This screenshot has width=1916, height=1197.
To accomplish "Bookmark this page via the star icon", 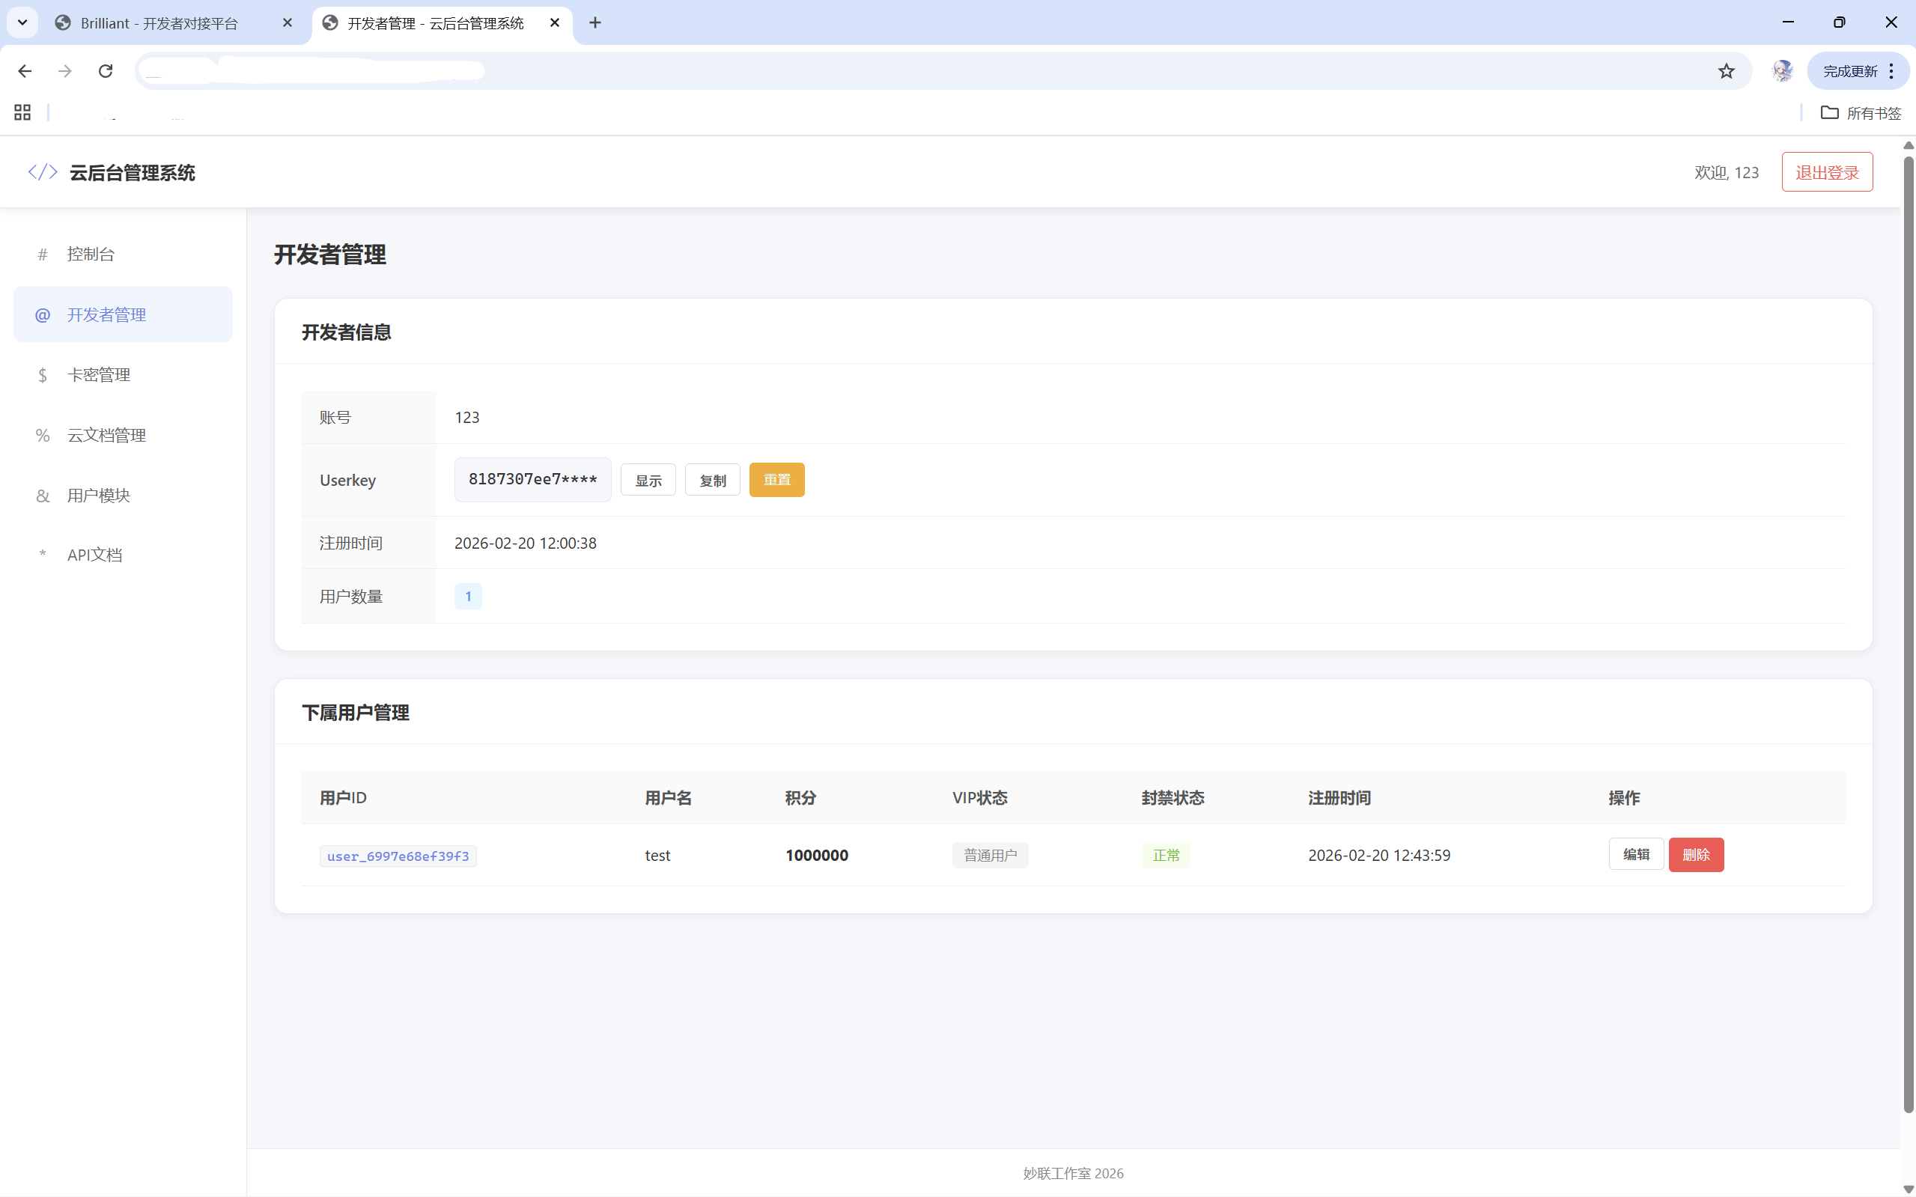I will click(1726, 70).
